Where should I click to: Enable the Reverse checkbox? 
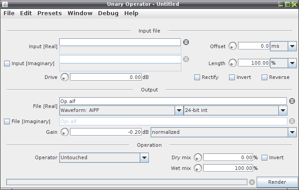coord(264,77)
